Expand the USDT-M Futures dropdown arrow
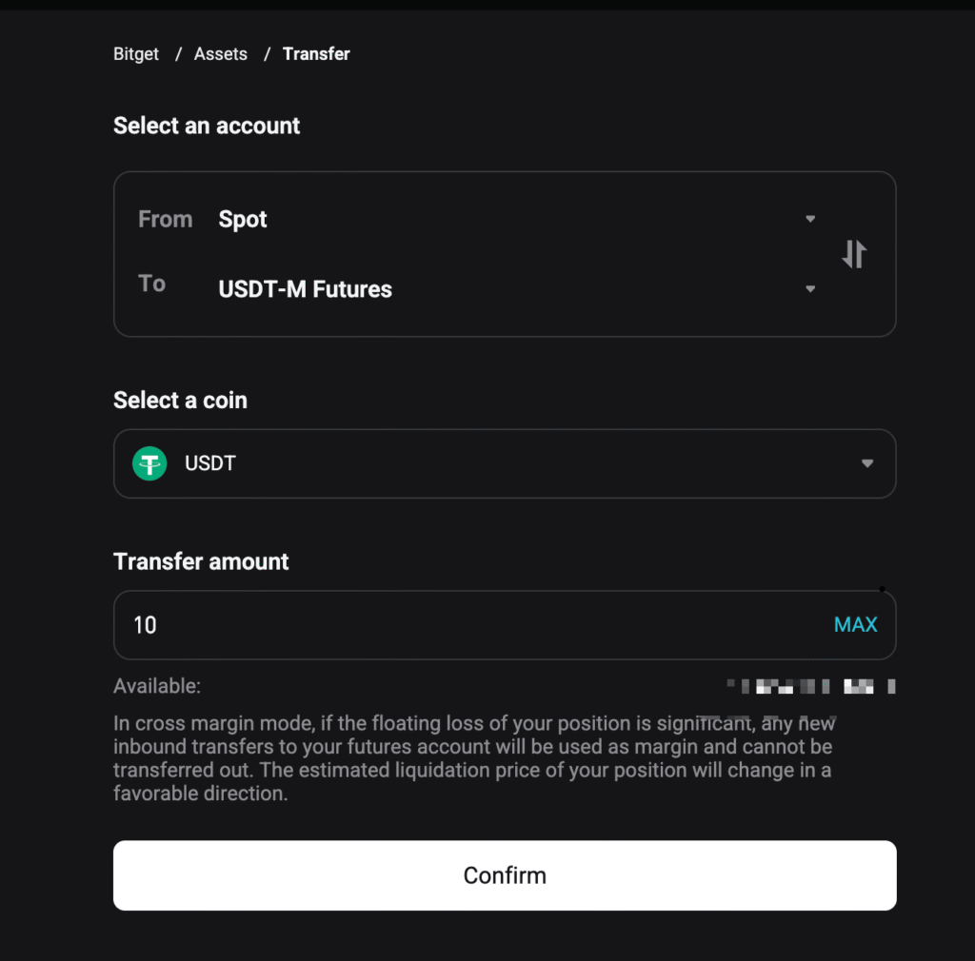The height and width of the screenshot is (961, 975). point(810,289)
